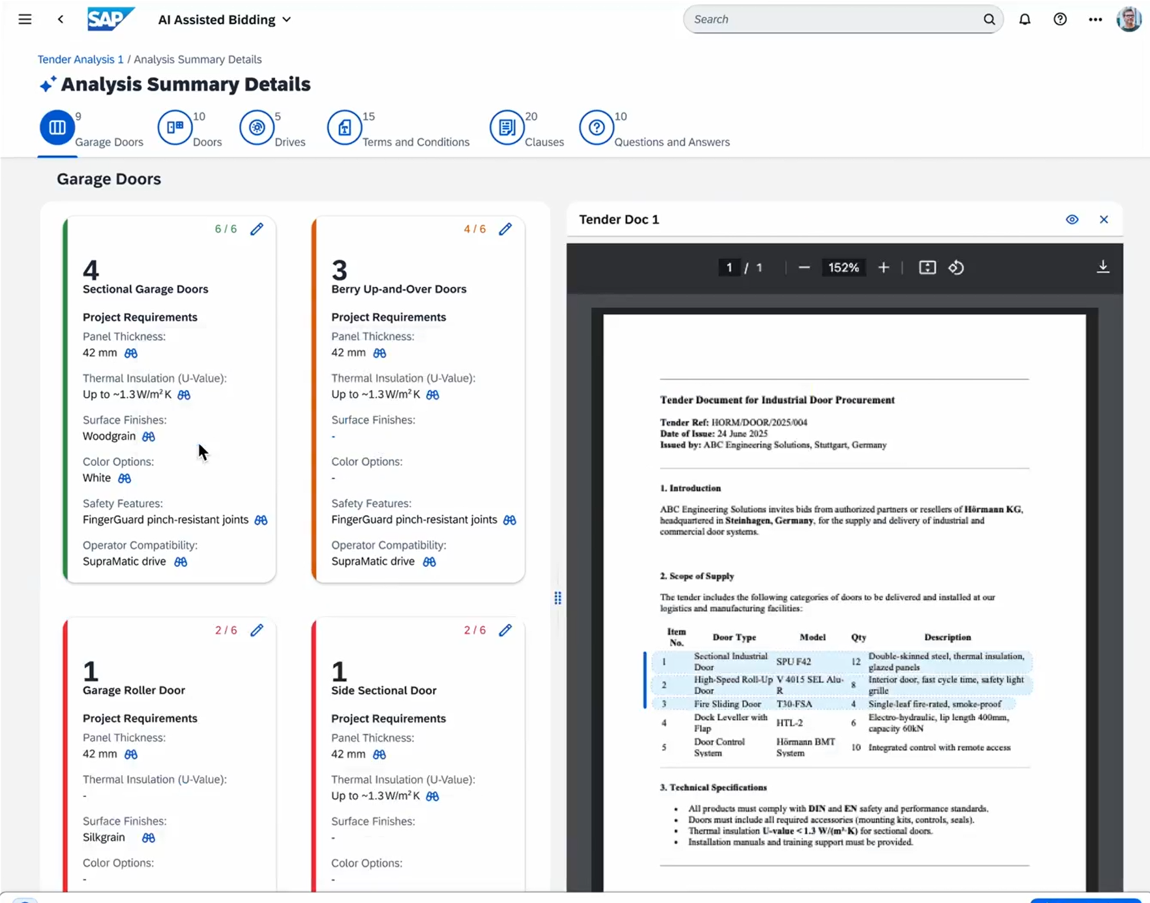Click fit-to-page icon in PDF toolbar
Screen dimensions: 1150x903
[927, 267]
